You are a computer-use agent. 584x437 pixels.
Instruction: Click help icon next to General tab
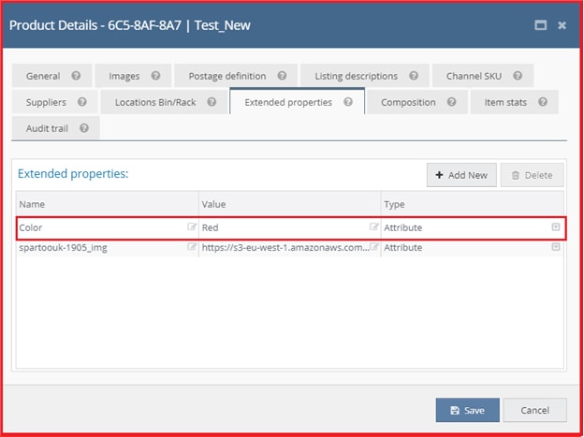click(x=76, y=76)
